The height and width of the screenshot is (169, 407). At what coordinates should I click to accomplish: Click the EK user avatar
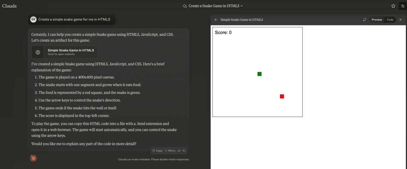coord(33,19)
